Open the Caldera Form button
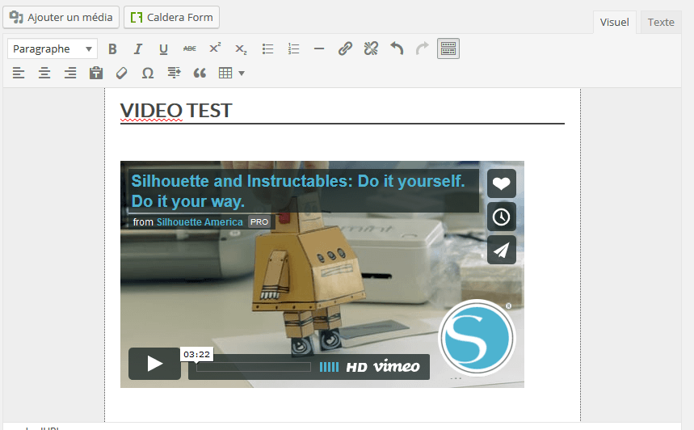 (172, 17)
